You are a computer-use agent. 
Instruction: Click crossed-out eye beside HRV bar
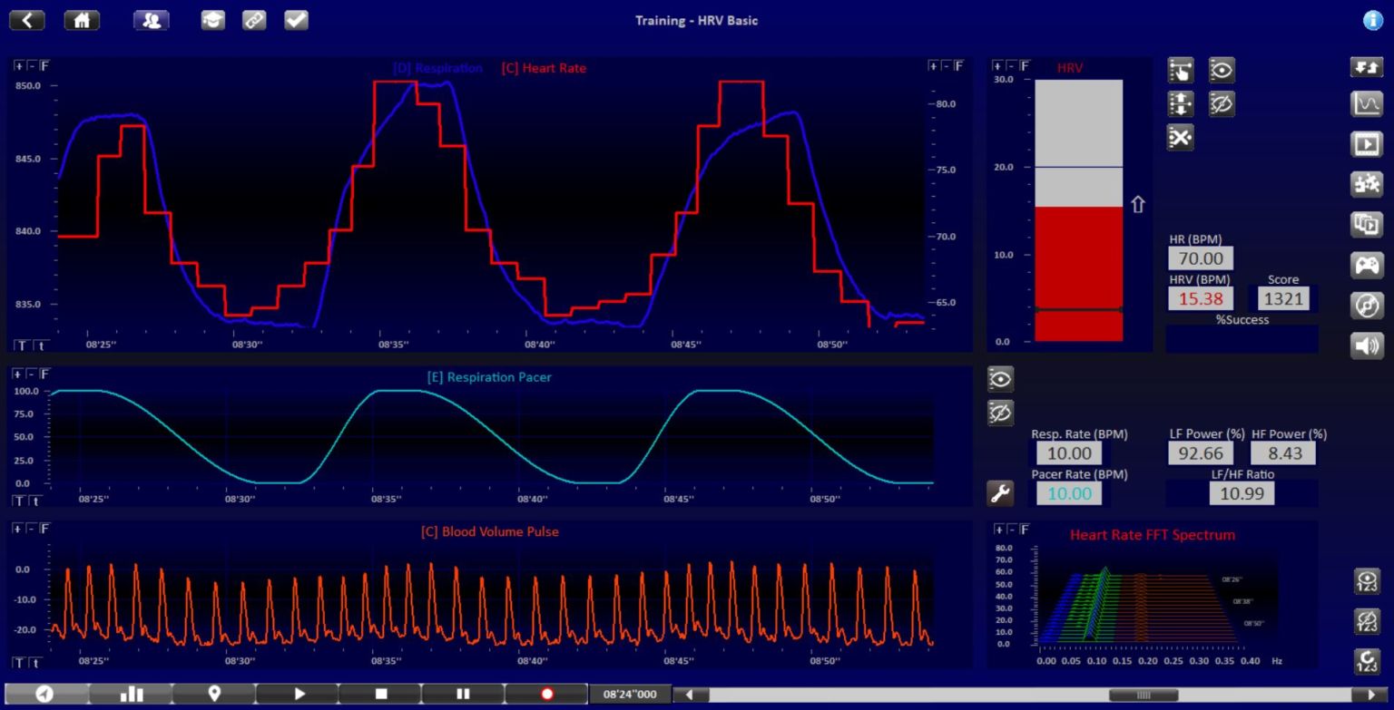tap(1222, 104)
